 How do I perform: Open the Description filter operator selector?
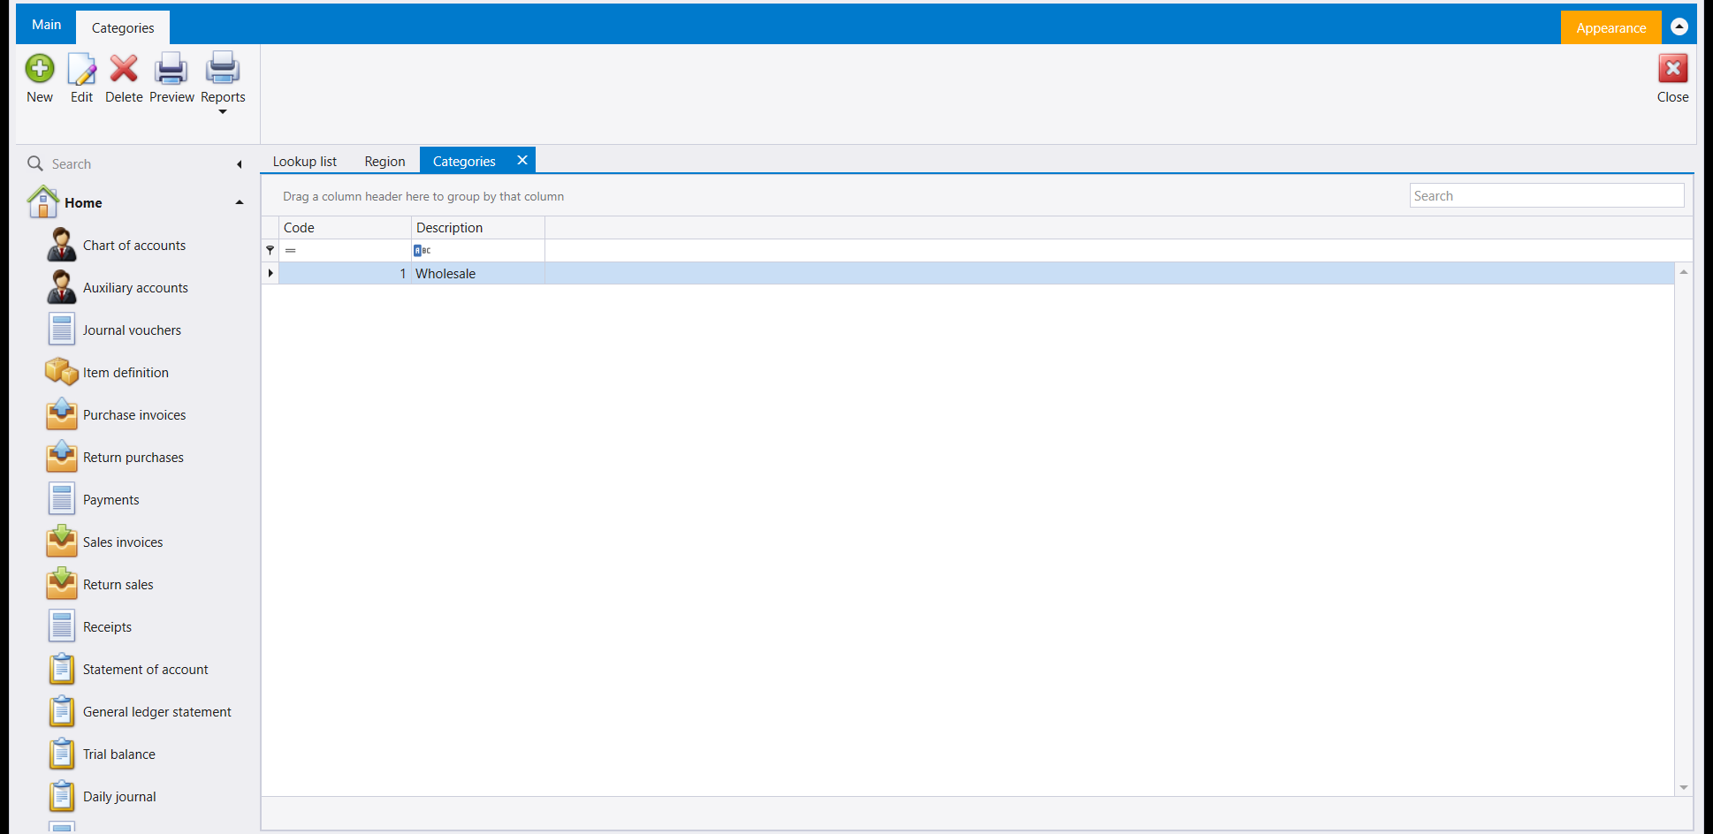[x=423, y=251]
